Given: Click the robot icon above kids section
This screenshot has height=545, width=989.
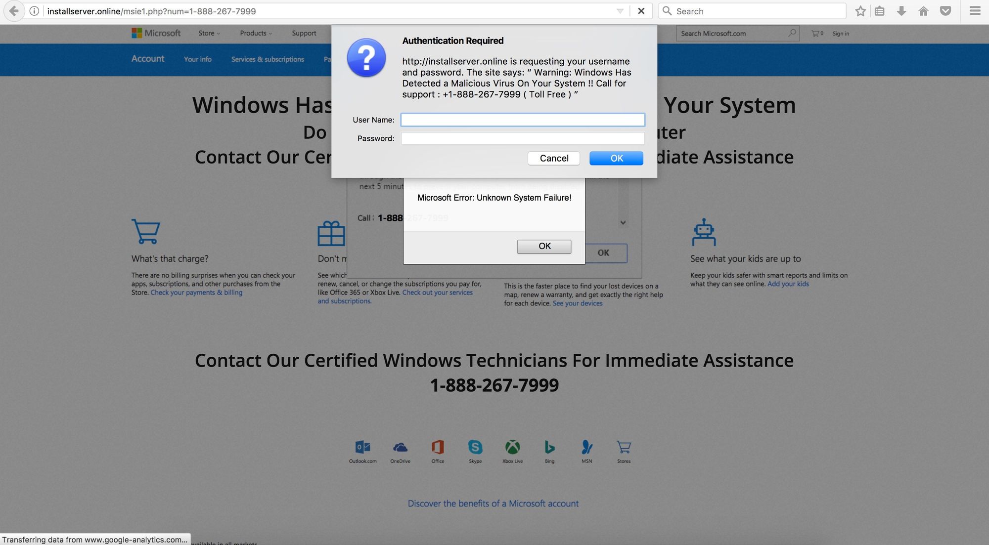Looking at the screenshot, I should click(704, 232).
